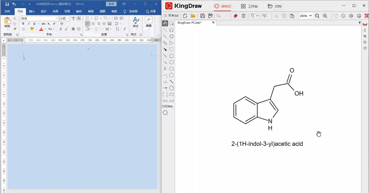Viewport: 369px width, 193px height.
Task: Select the text label A tool
Action: click(165, 69)
